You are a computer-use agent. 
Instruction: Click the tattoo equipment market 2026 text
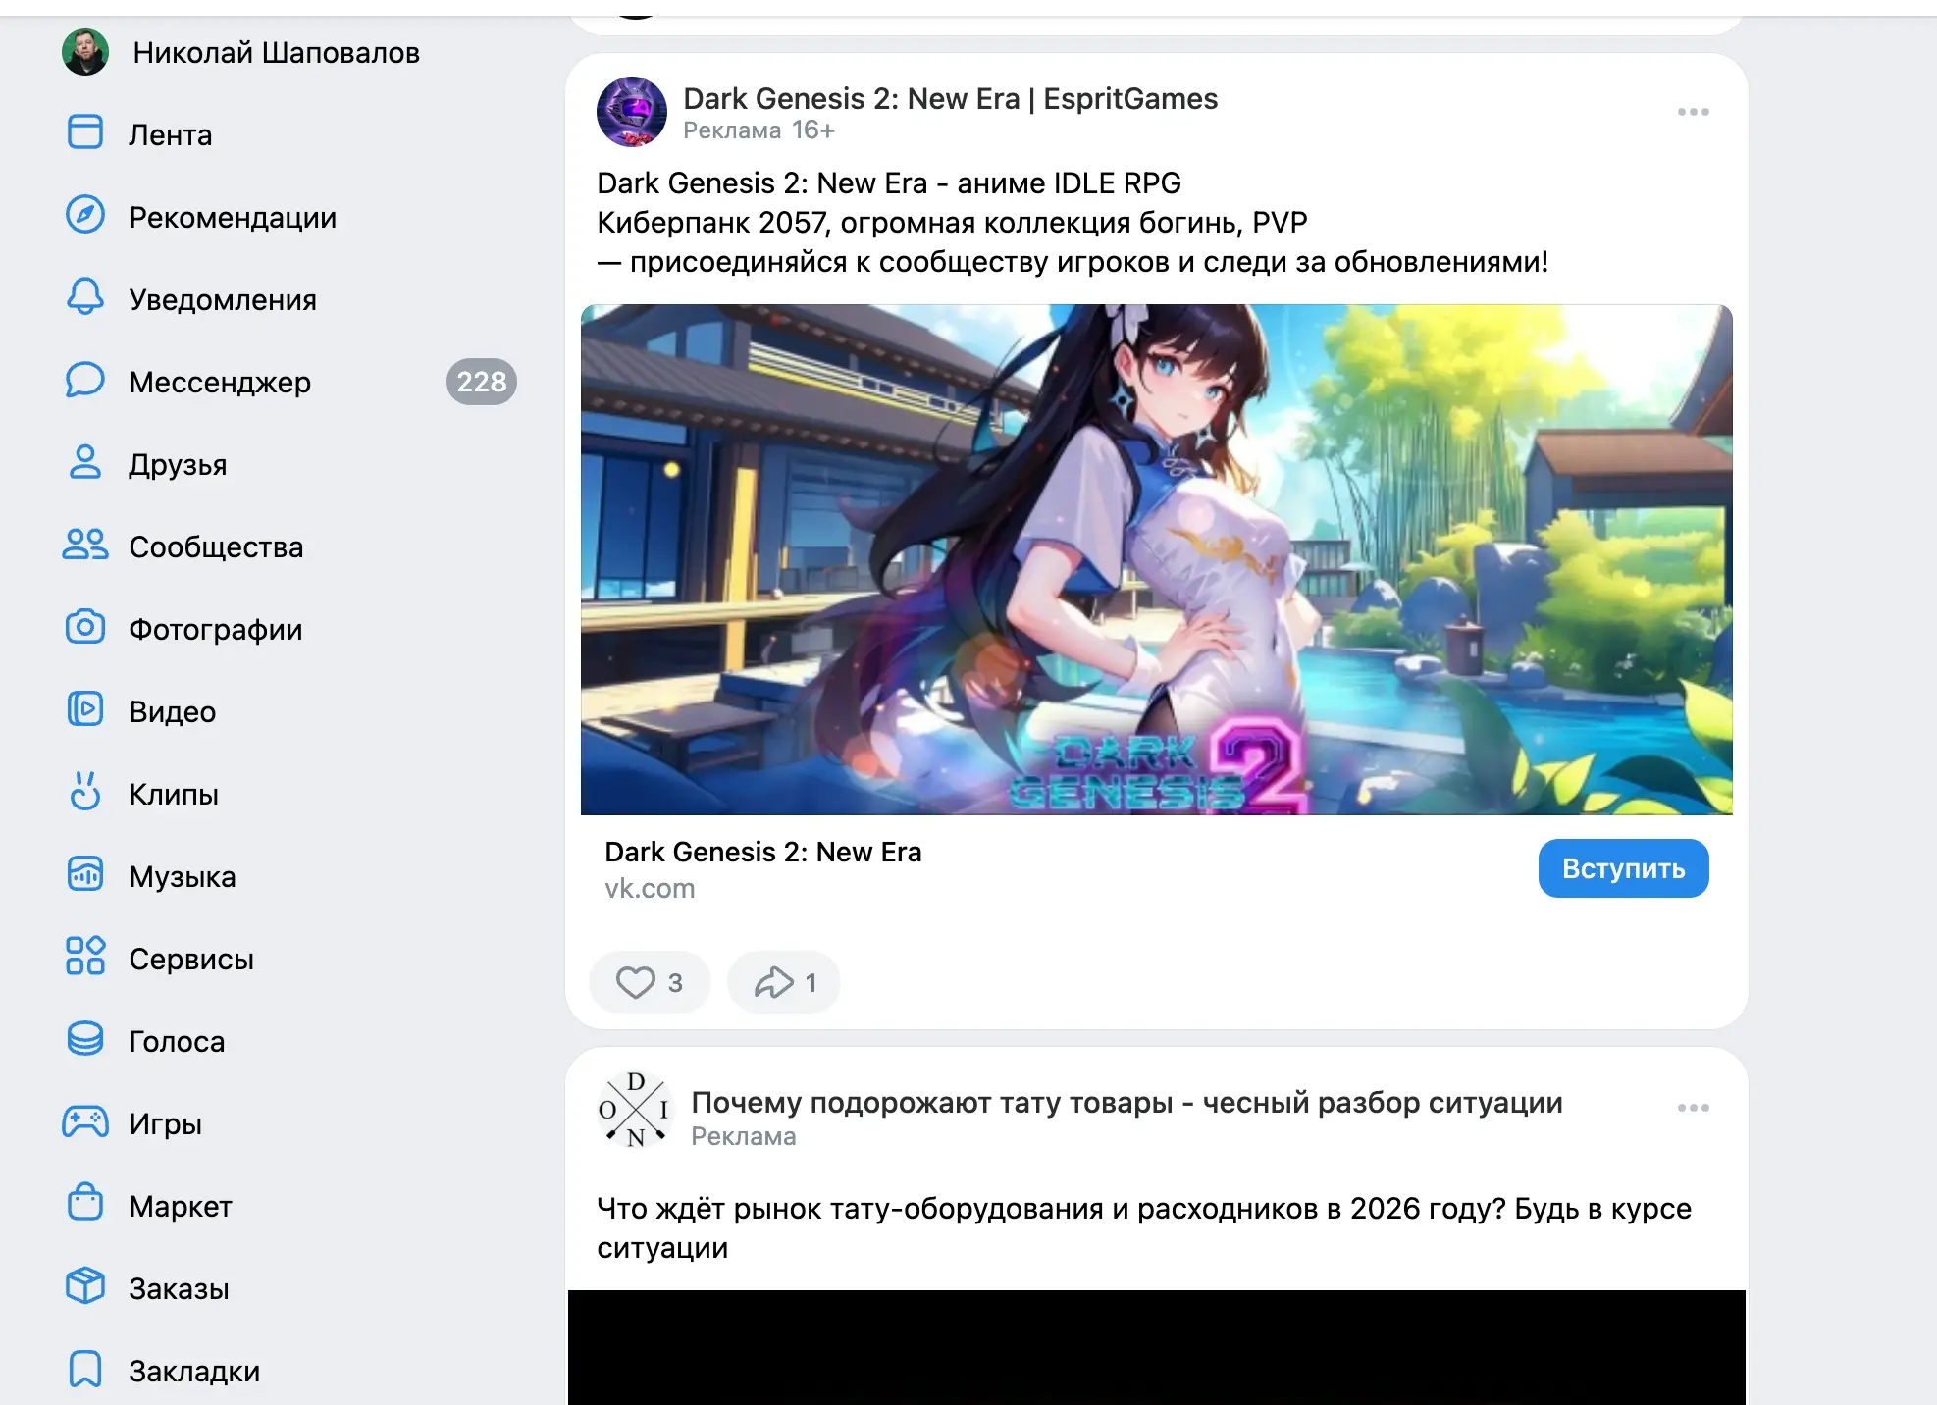coord(1144,1227)
